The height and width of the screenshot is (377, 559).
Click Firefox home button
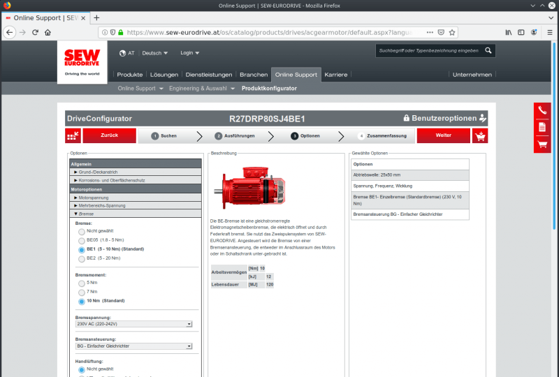(48, 32)
